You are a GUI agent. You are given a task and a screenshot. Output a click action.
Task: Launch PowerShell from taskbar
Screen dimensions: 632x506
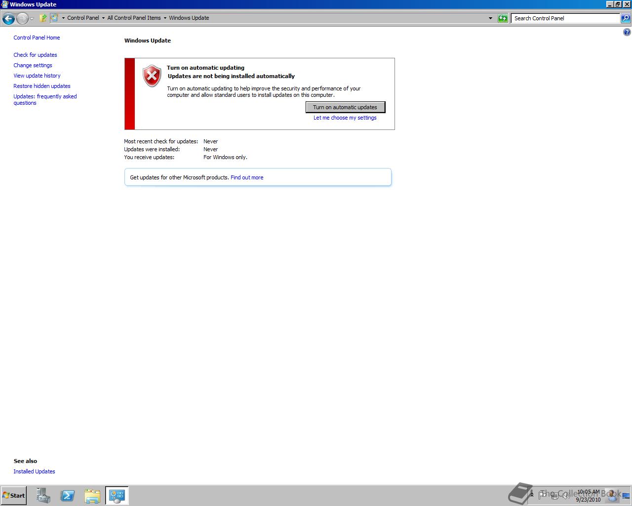pyautogui.click(x=68, y=496)
